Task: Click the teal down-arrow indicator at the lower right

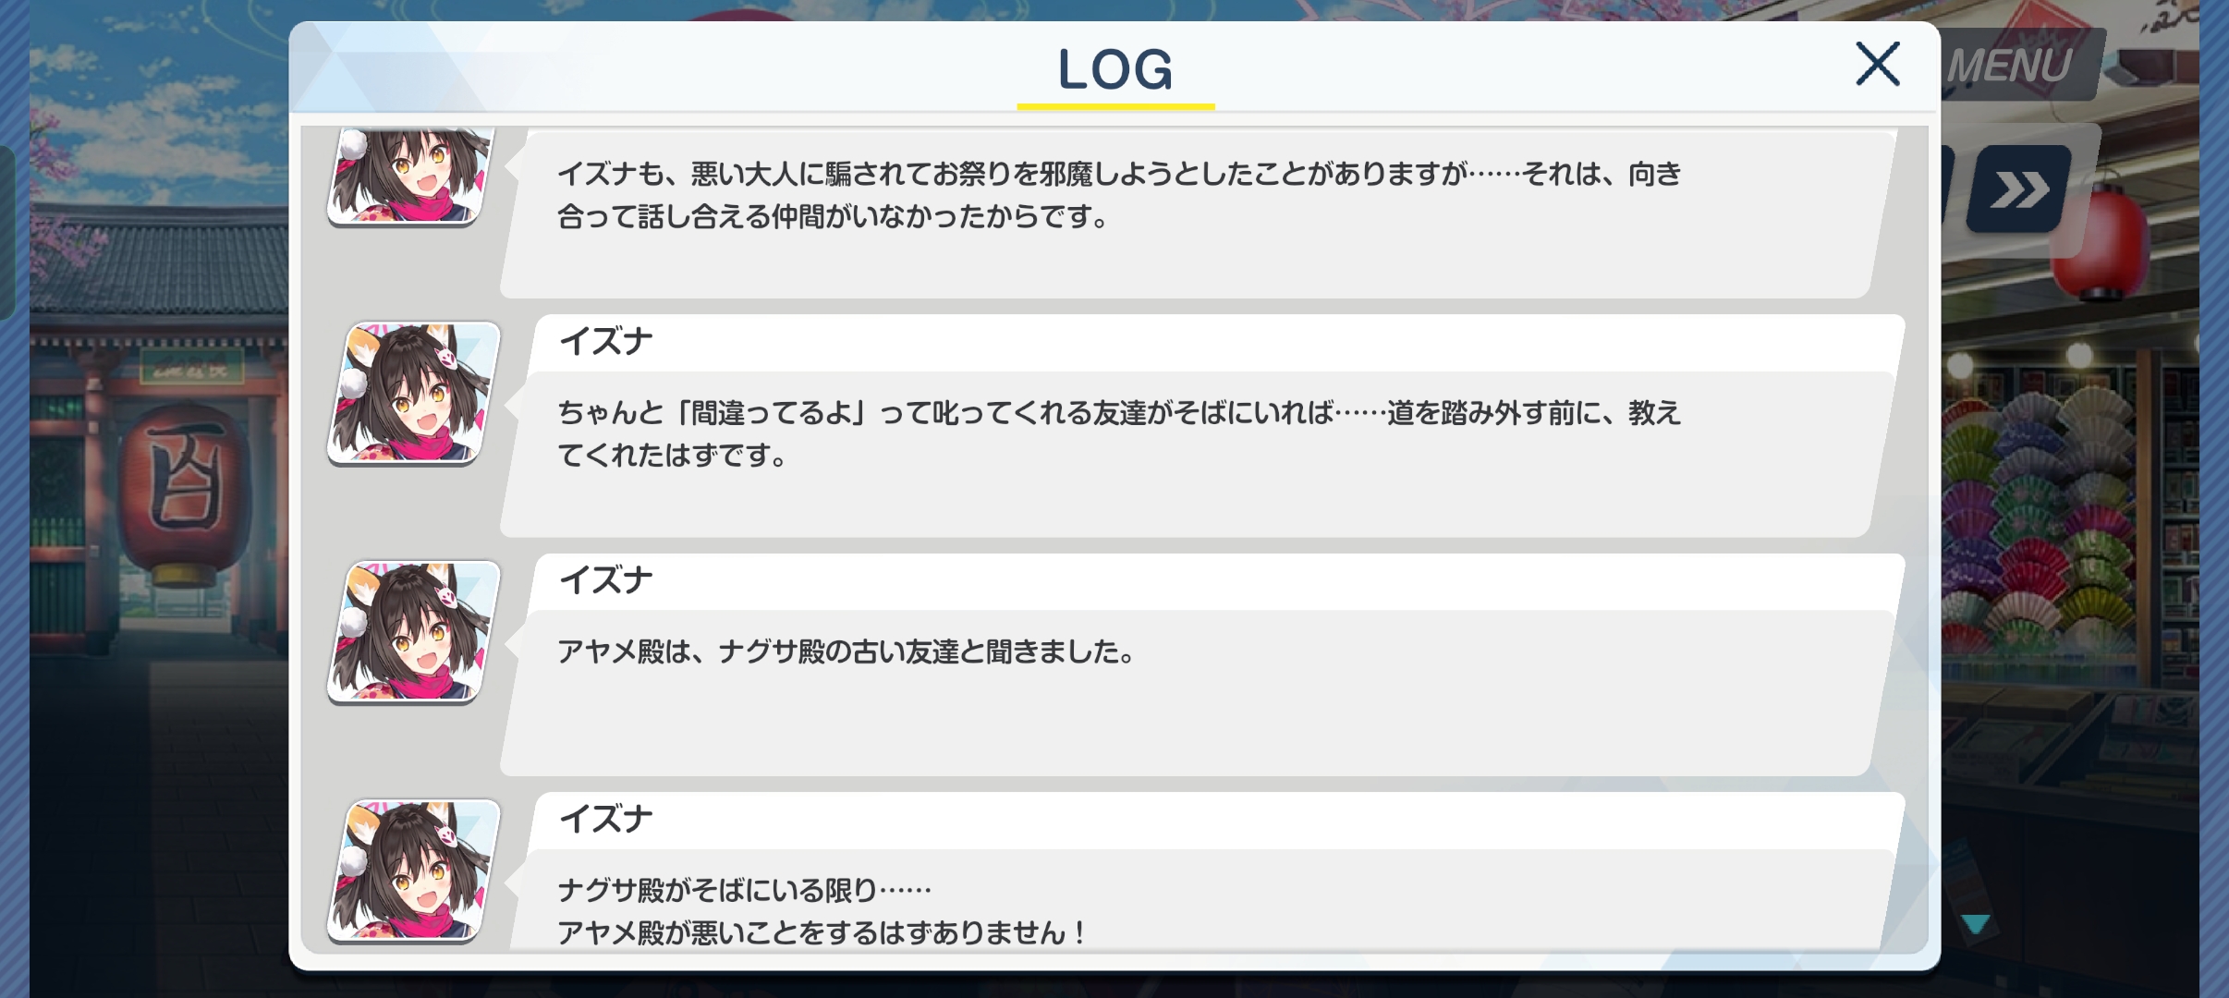Action: pos(1976,923)
